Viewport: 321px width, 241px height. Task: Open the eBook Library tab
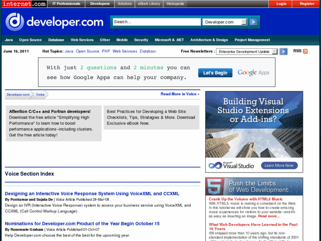click(149, 4)
